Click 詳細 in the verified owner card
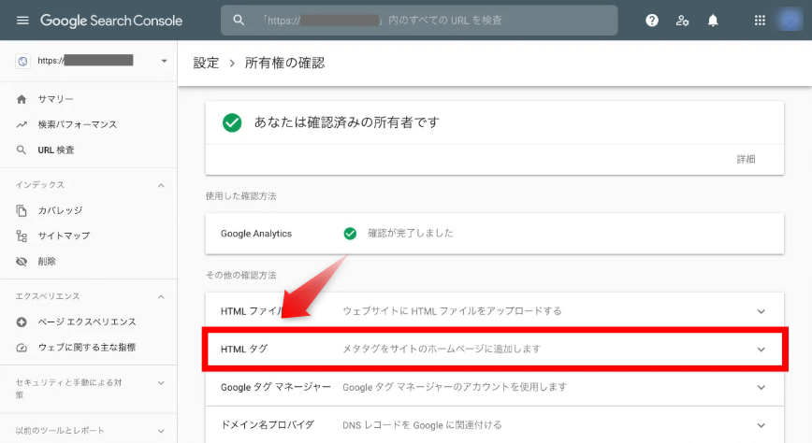Viewport: 812px width, 443px height. 746,159
